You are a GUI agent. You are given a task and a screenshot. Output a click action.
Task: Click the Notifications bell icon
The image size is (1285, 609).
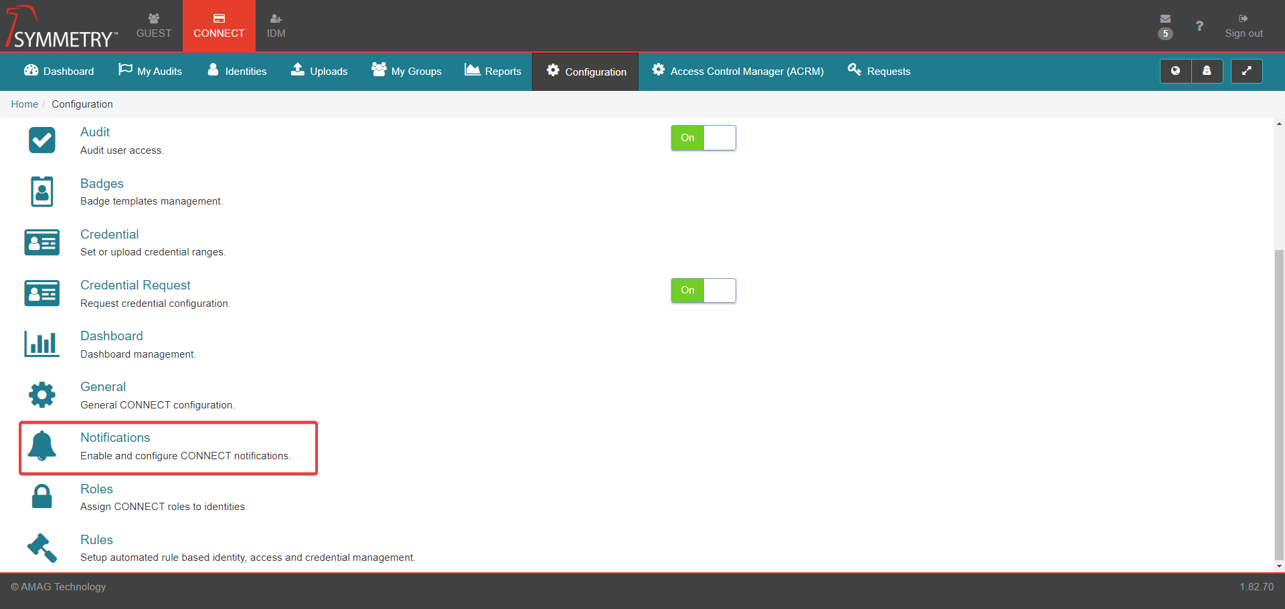pos(42,446)
